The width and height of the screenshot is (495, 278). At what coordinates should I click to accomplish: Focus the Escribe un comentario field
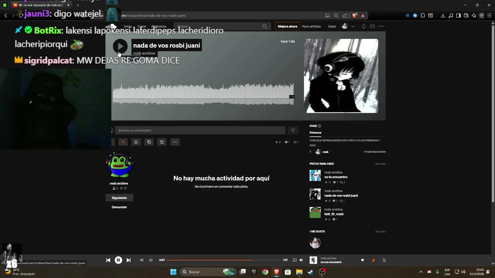click(x=200, y=131)
